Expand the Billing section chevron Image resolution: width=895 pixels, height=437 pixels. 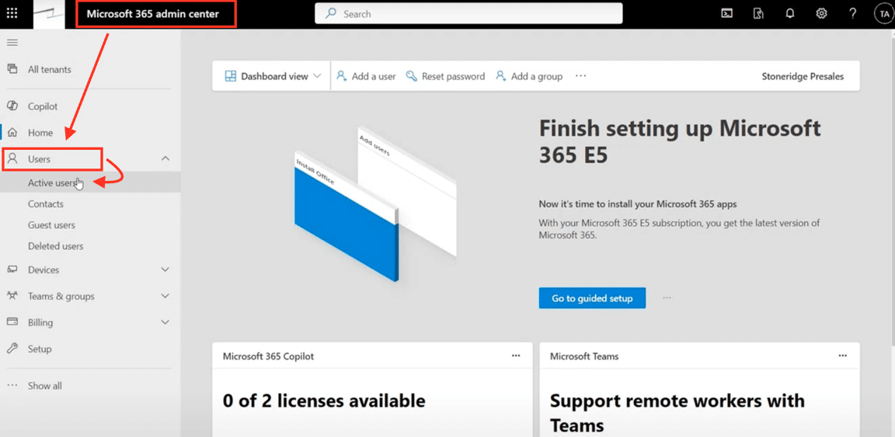click(x=165, y=322)
